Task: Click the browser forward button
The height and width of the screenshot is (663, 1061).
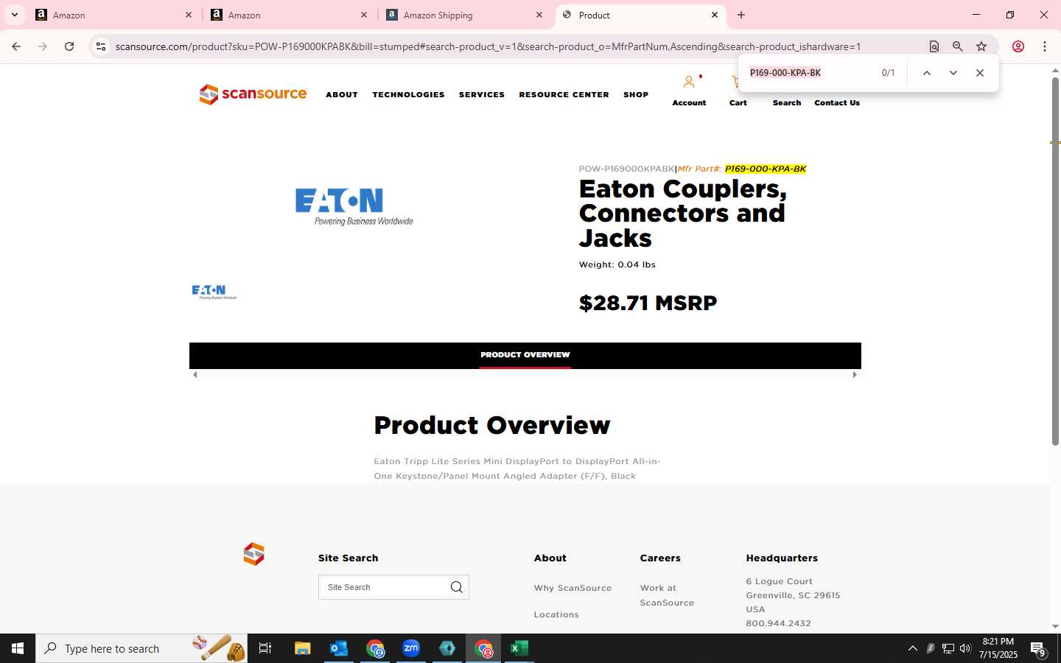Action: pos(43,46)
